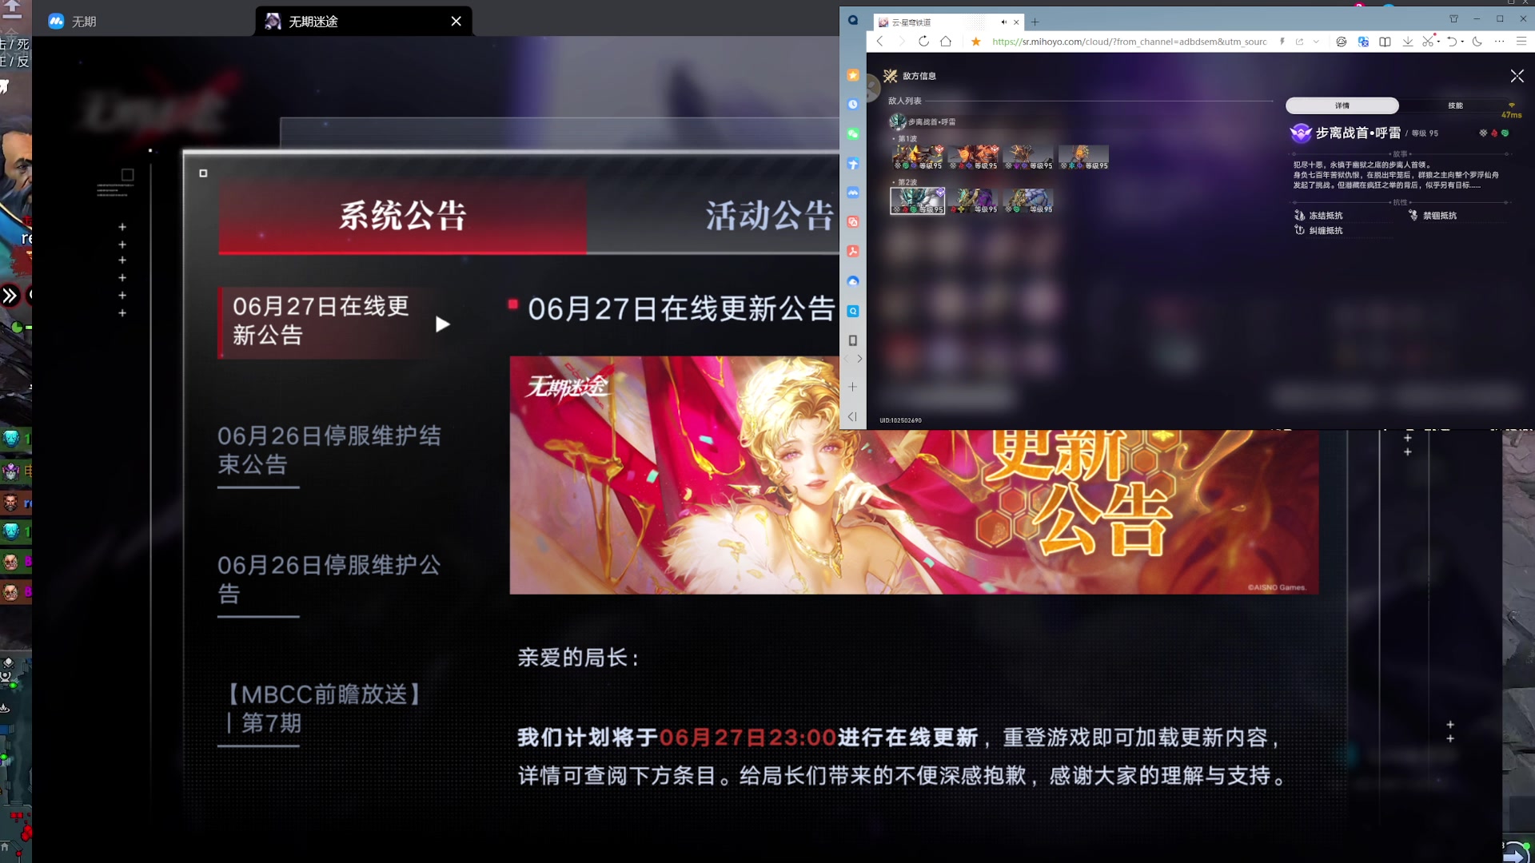Close the 敌方信息 panel

pyautogui.click(x=1517, y=76)
